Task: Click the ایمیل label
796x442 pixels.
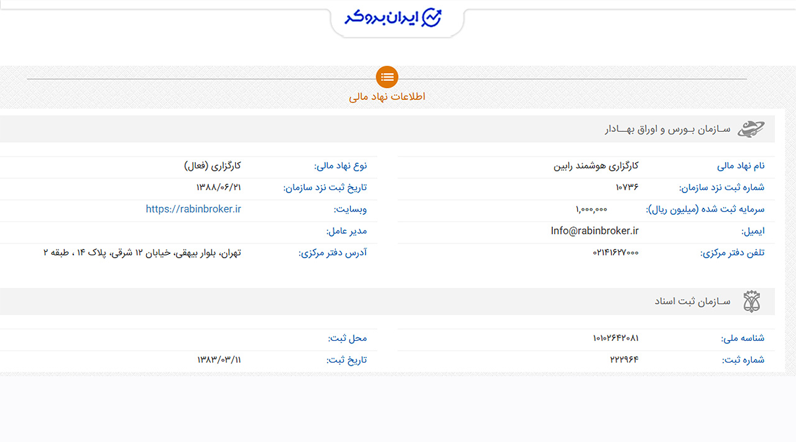Action: point(753,231)
